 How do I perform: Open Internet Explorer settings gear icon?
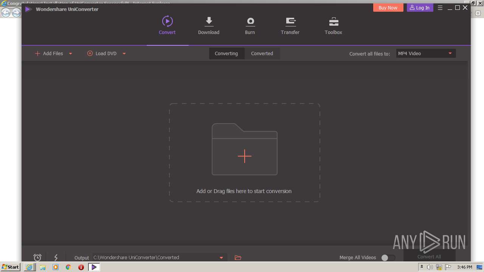[x=478, y=13]
